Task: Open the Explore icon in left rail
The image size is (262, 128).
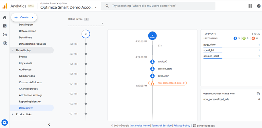Action: coord(5,35)
